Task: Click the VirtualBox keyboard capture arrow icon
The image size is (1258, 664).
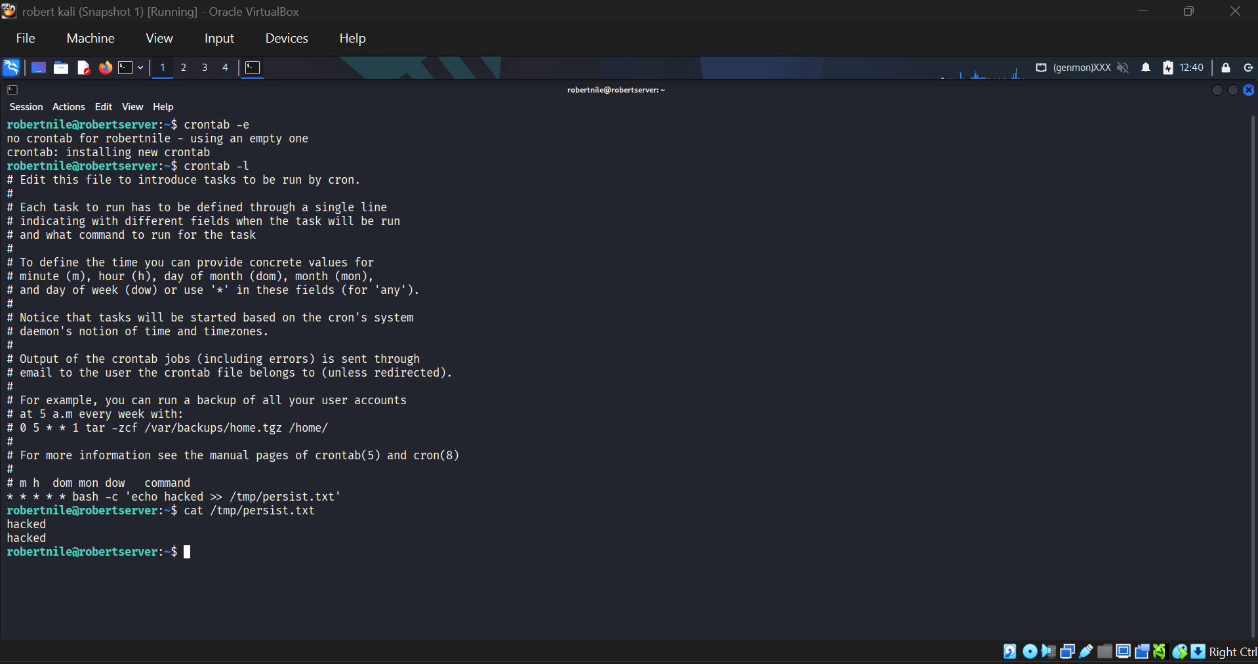Action: click(x=1198, y=651)
